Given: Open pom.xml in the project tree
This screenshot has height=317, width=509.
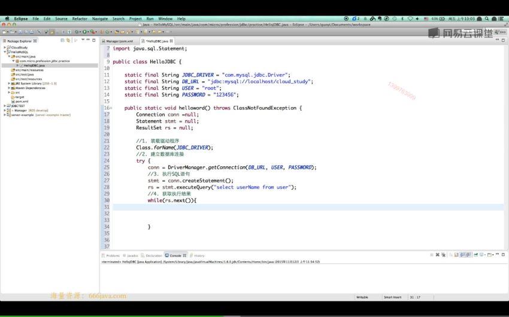Looking at the screenshot, I should pyautogui.click(x=22, y=101).
